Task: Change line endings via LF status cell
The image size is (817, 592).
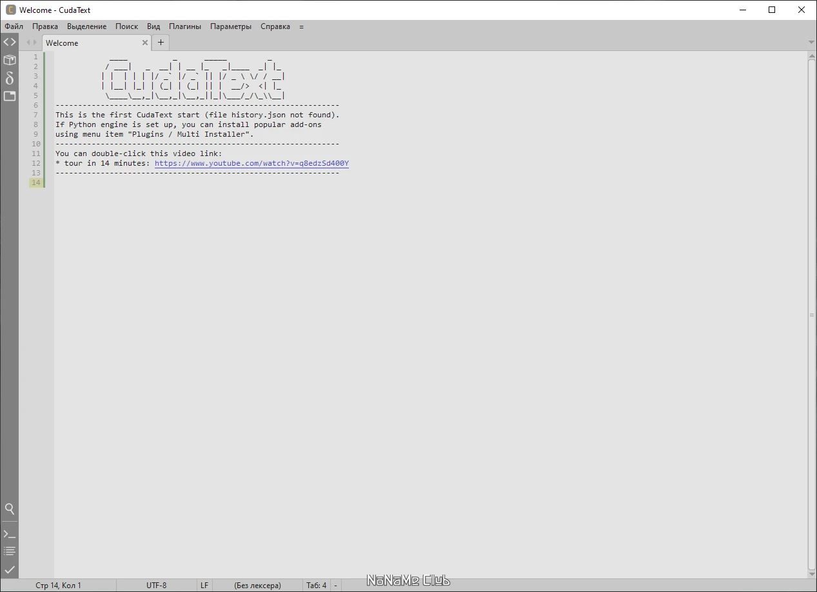Action: (204, 586)
